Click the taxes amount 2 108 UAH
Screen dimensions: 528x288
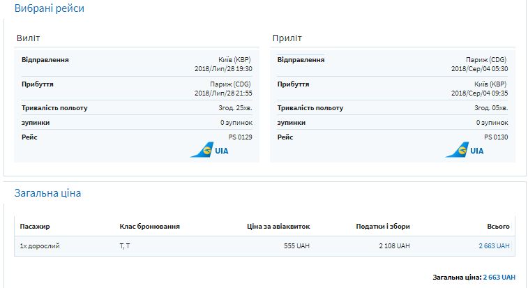(394, 246)
